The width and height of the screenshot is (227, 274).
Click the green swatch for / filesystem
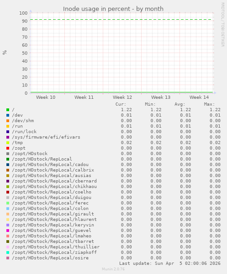(x=8, y=110)
